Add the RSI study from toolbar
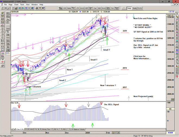Viewport: 179px width, 137px height. pyautogui.click(x=99, y=8)
